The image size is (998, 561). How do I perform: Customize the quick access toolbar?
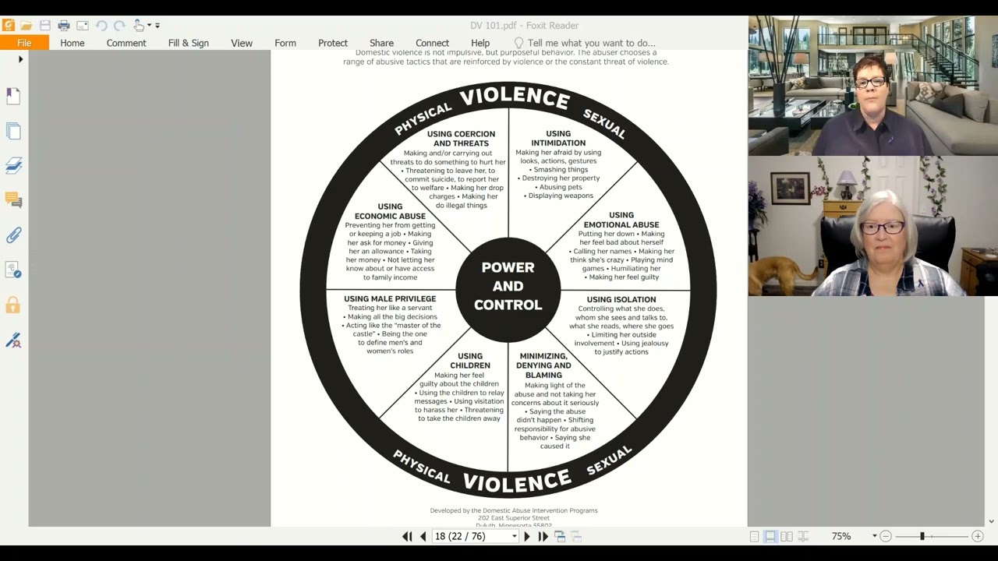(x=157, y=26)
